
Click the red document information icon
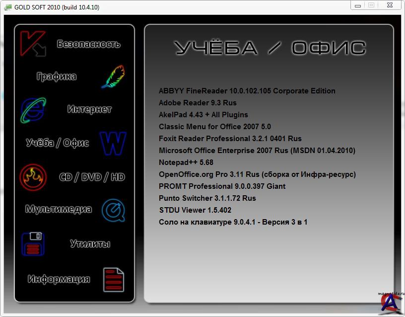pos(114,280)
